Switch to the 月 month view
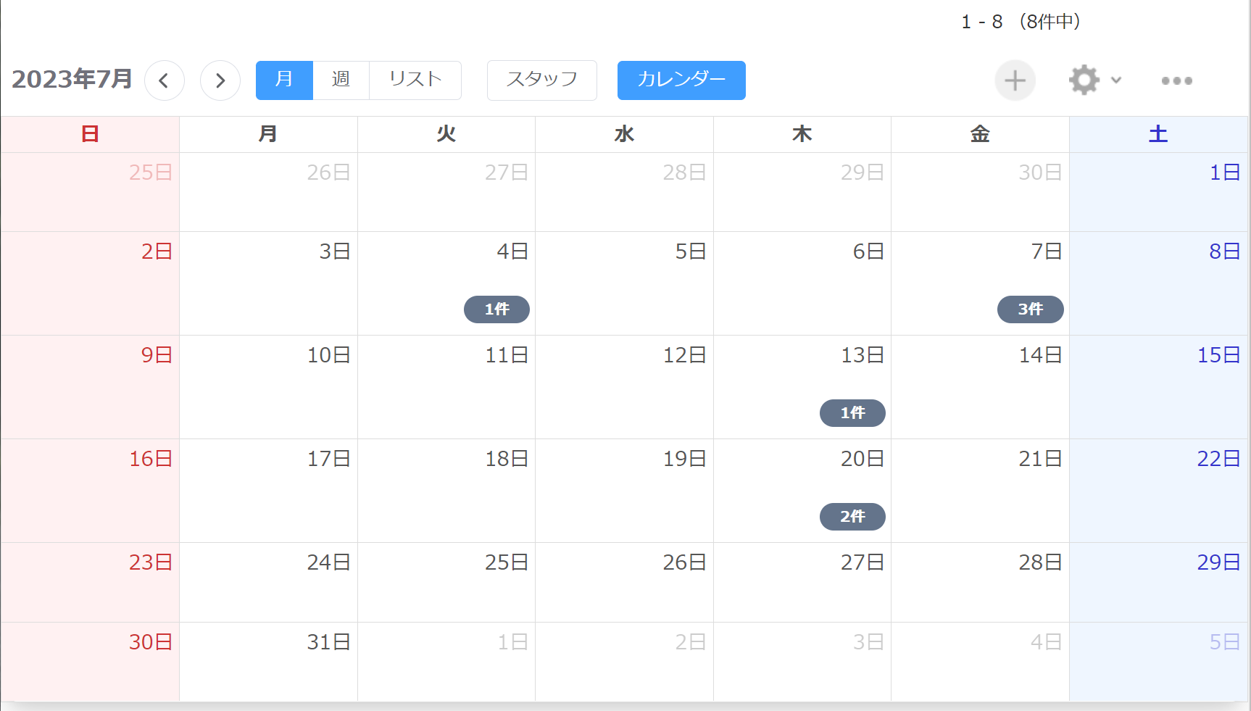Screen dimensions: 1251x711 click(284, 80)
